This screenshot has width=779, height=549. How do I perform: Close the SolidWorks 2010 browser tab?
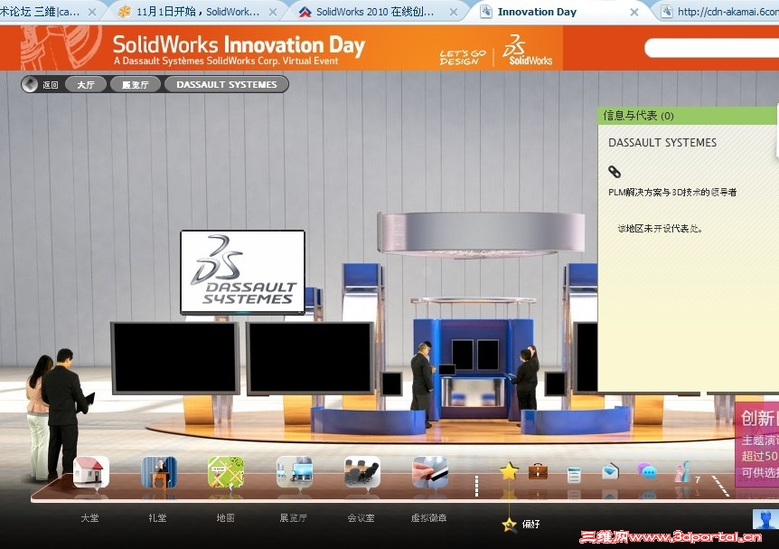click(454, 13)
